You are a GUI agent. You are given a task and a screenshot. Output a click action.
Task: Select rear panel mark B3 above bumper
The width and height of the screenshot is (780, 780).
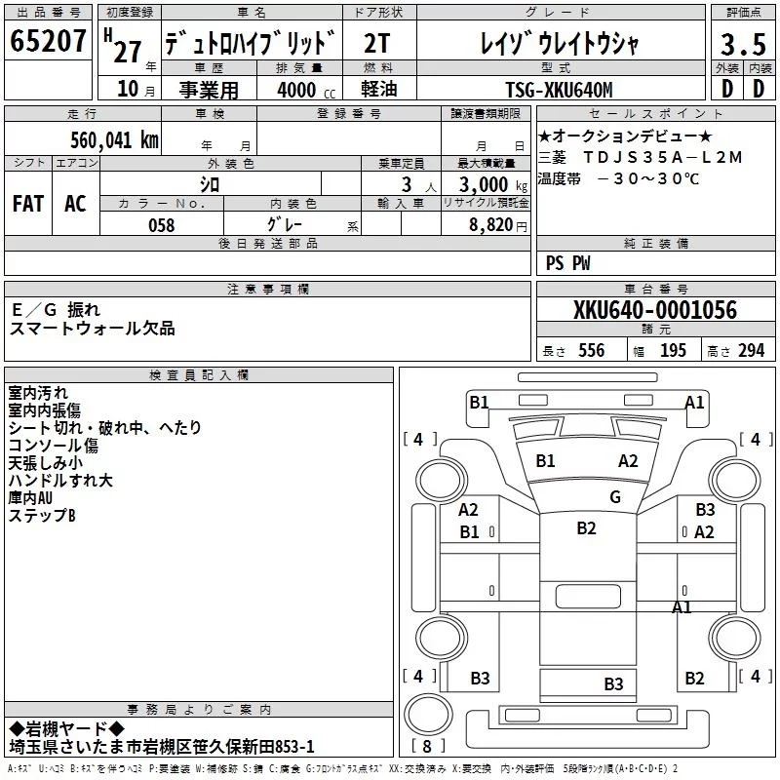(x=613, y=684)
